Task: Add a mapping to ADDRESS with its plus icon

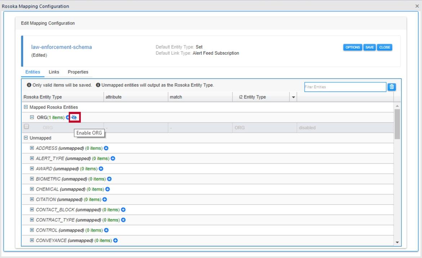Action: pyautogui.click(x=106, y=148)
